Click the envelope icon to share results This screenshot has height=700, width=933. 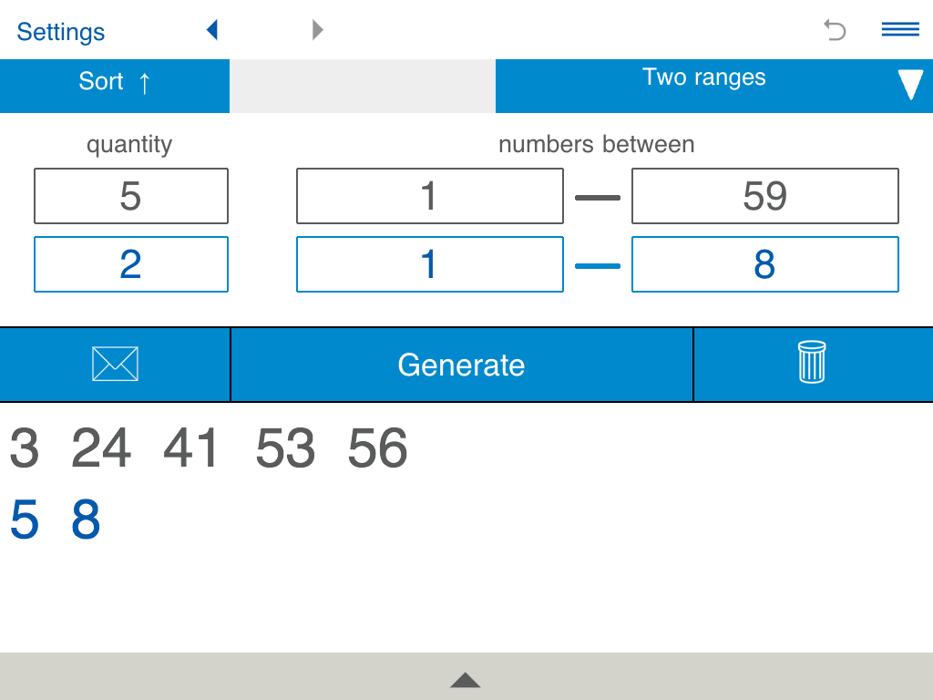click(115, 364)
